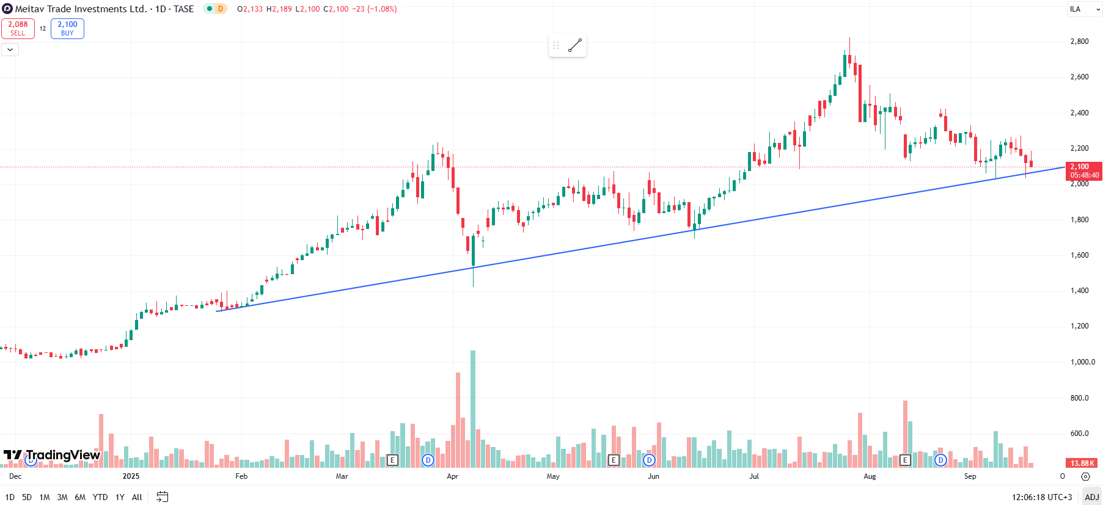This screenshot has height=505, width=1103.
Task: Switch to the 6M time range
Action: pyautogui.click(x=80, y=497)
